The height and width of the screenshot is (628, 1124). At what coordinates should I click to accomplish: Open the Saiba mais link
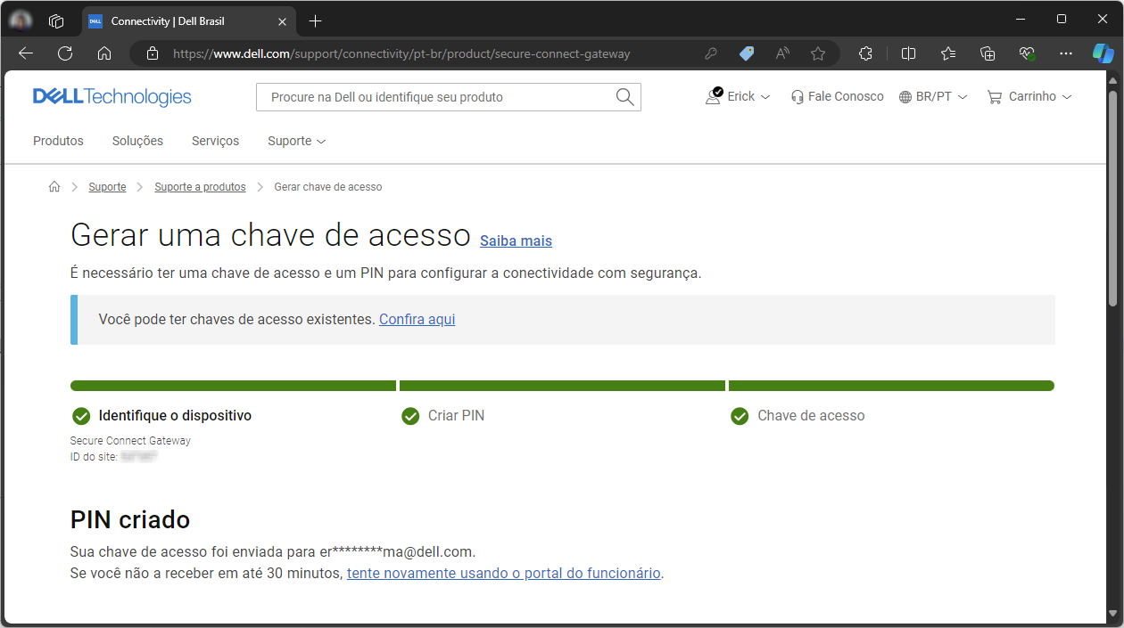coord(516,241)
